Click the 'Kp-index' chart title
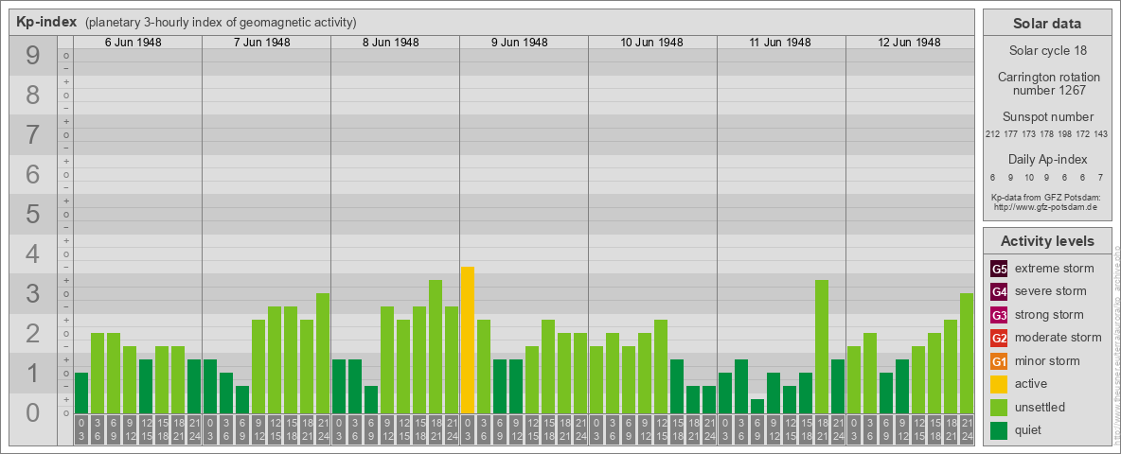The image size is (1121, 454). point(45,22)
